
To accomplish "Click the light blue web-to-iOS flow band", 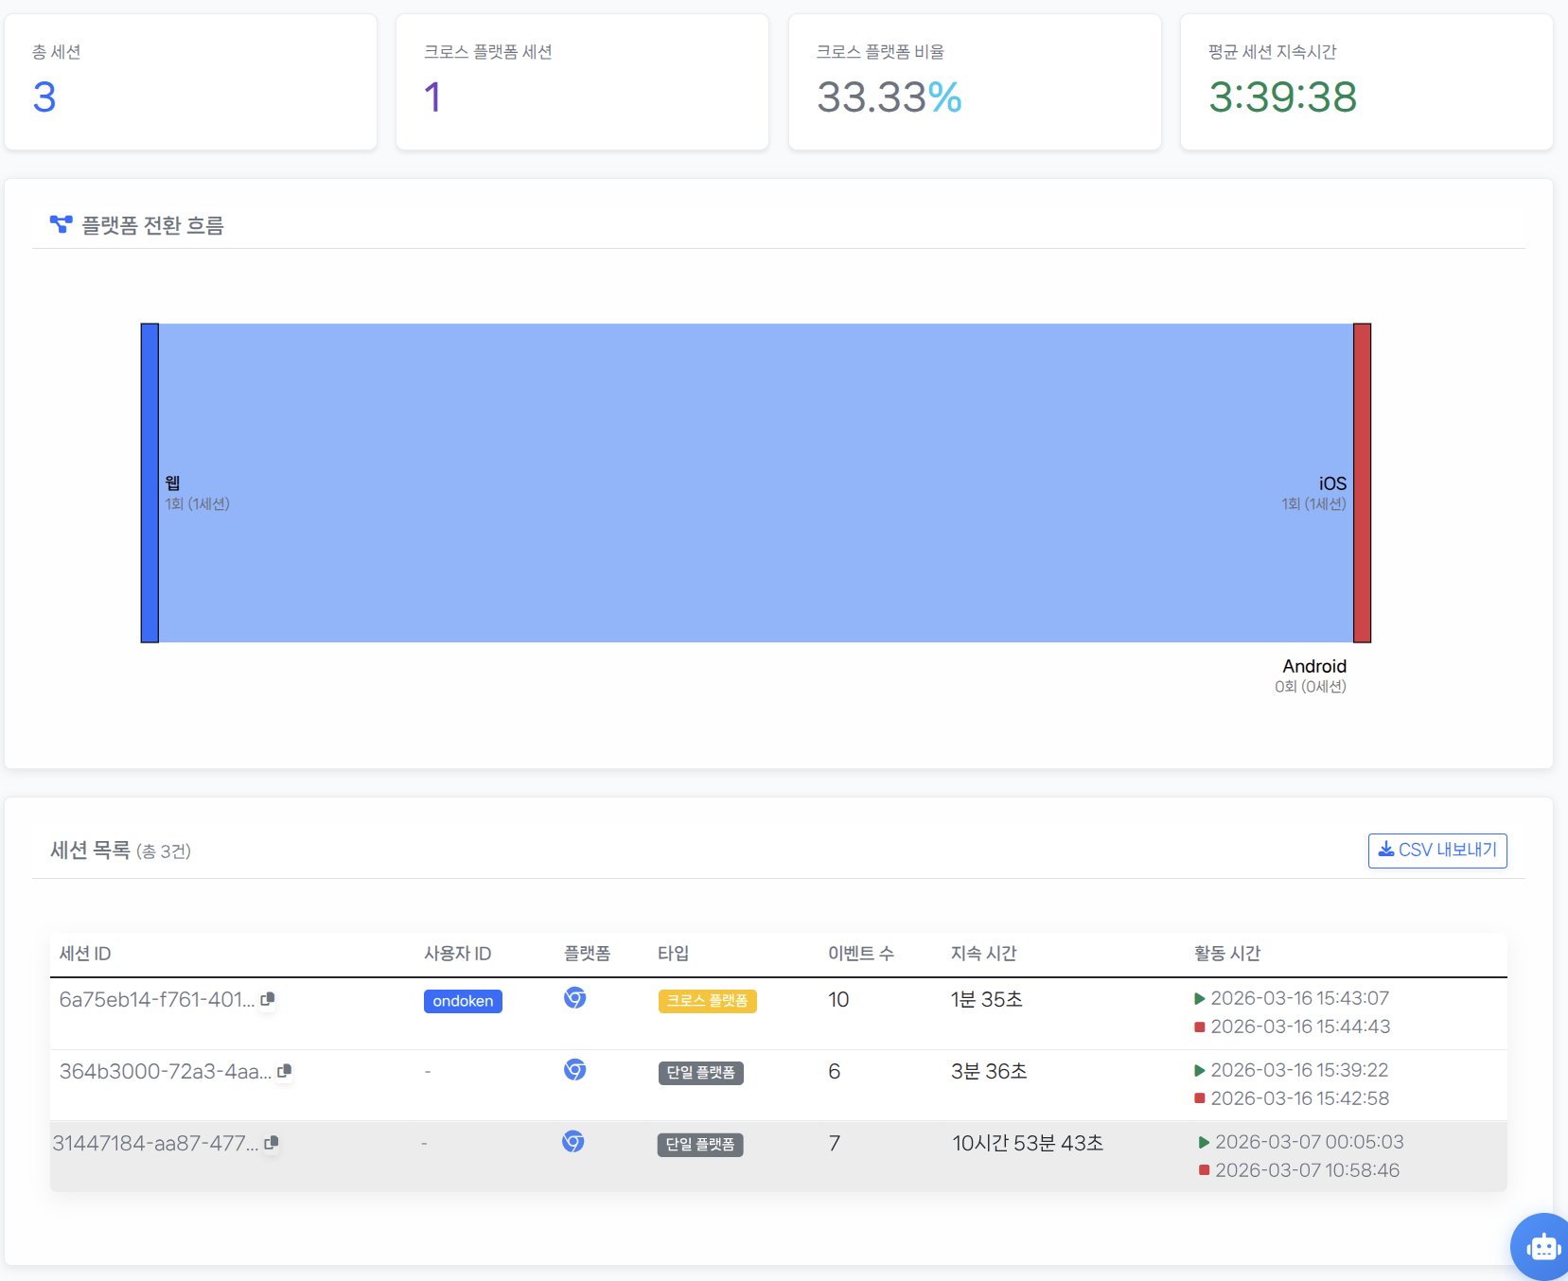I will pyautogui.click(x=755, y=483).
